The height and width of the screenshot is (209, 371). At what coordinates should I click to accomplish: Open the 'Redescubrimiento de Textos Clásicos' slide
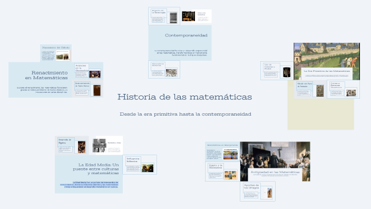click(x=87, y=89)
